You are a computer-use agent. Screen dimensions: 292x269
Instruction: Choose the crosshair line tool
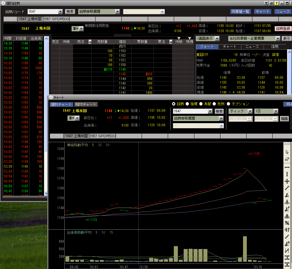[x=287, y=181]
